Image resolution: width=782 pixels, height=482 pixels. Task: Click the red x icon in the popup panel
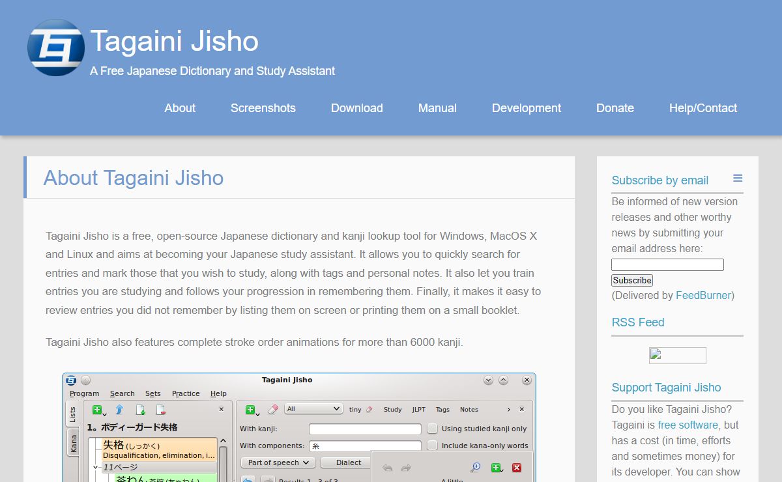(x=517, y=467)
